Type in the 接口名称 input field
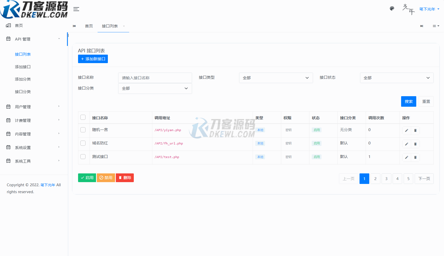 [155, 78]
